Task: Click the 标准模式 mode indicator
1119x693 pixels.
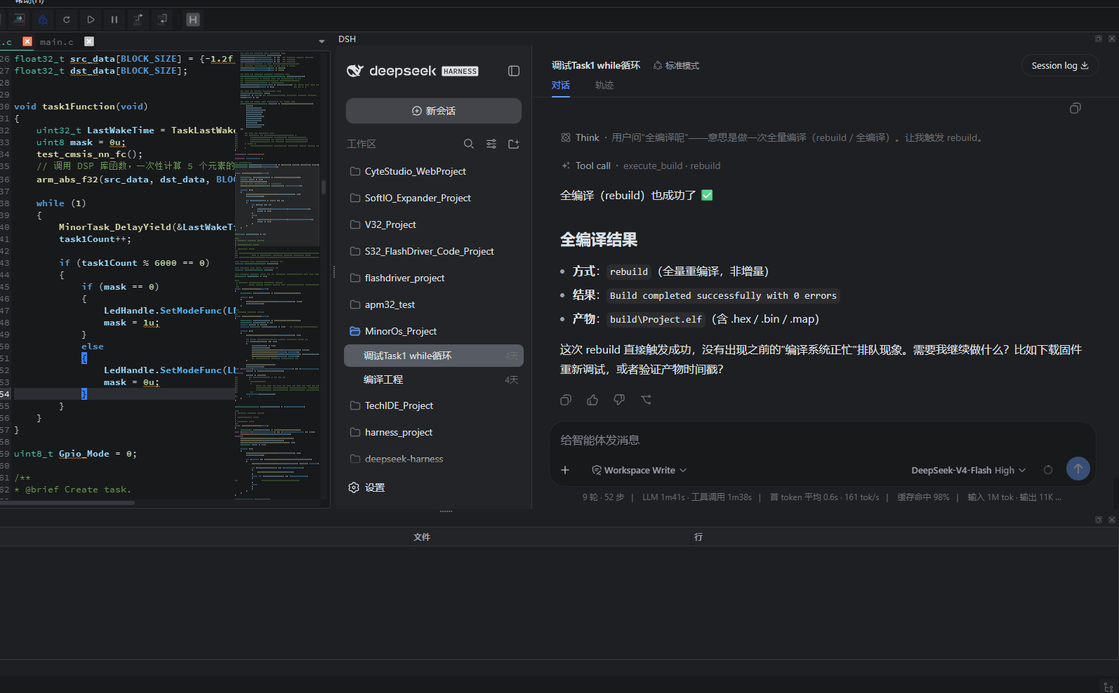Action: tap(676, 65)
